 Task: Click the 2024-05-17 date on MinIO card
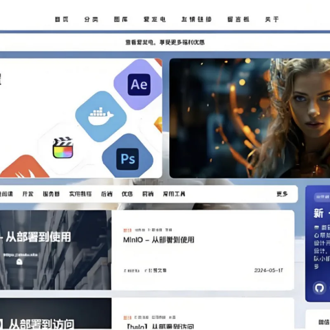coord(269,270)
